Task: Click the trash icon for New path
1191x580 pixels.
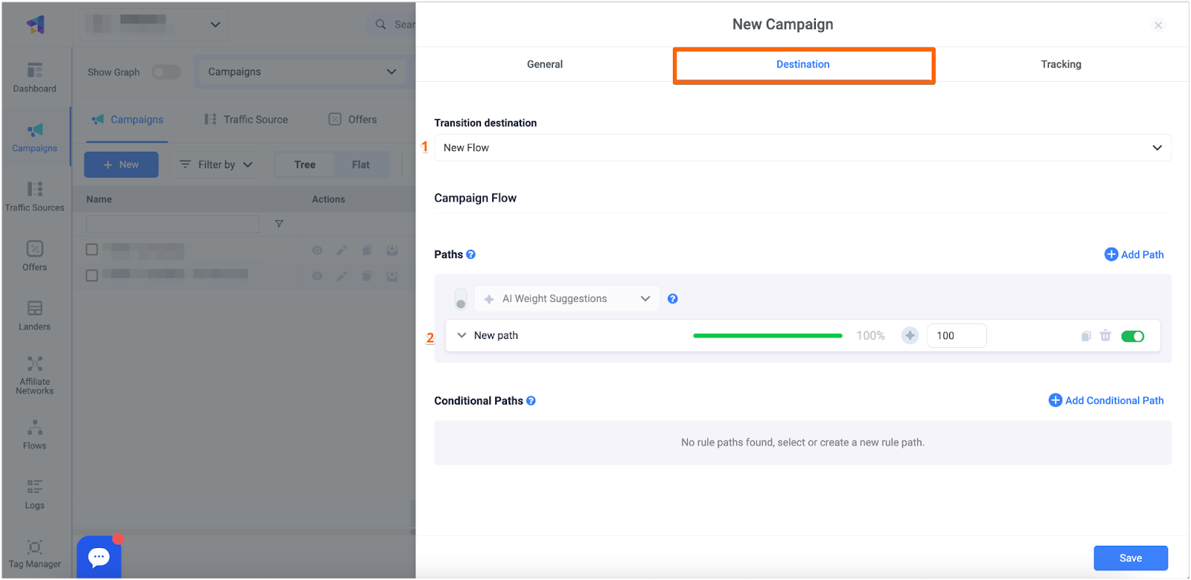Action: (x=1105, y=336)
